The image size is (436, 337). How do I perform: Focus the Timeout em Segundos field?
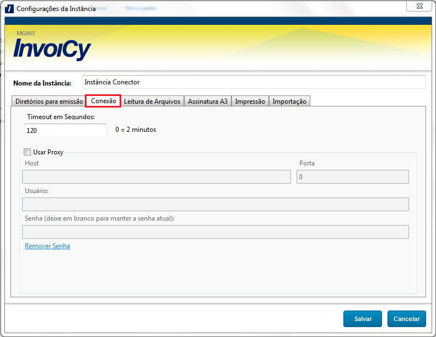click(66, 130)
